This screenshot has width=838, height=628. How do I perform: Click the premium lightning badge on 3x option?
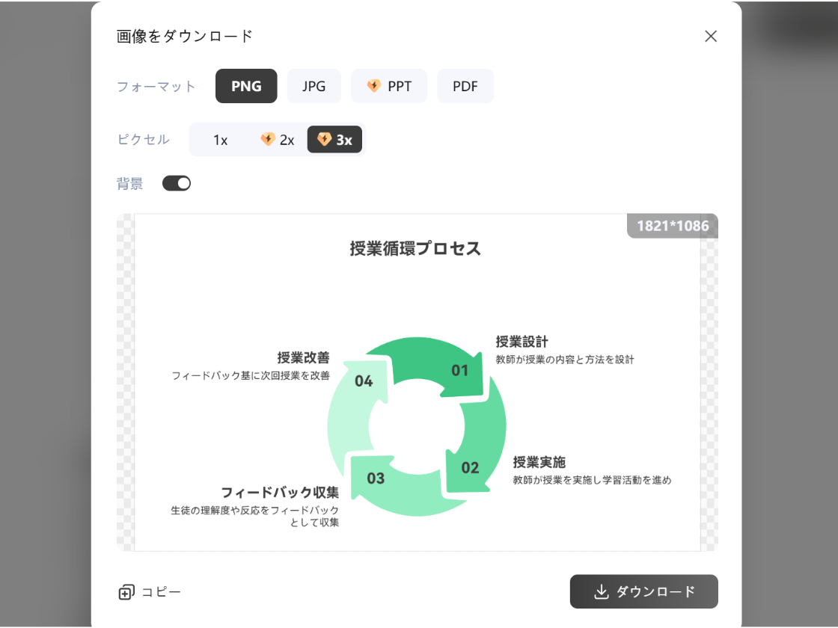pos(323,139)
